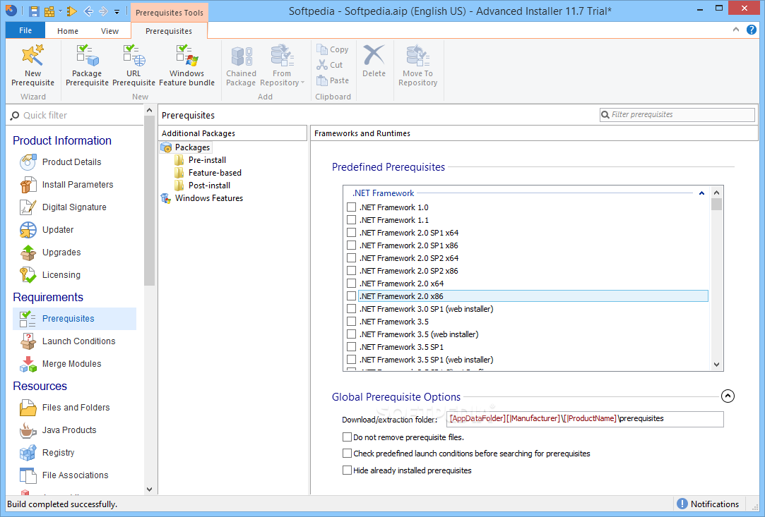The height and width of the screenshot is (517, 765).
Task: Switch to the Home tab
Action: 68,31
